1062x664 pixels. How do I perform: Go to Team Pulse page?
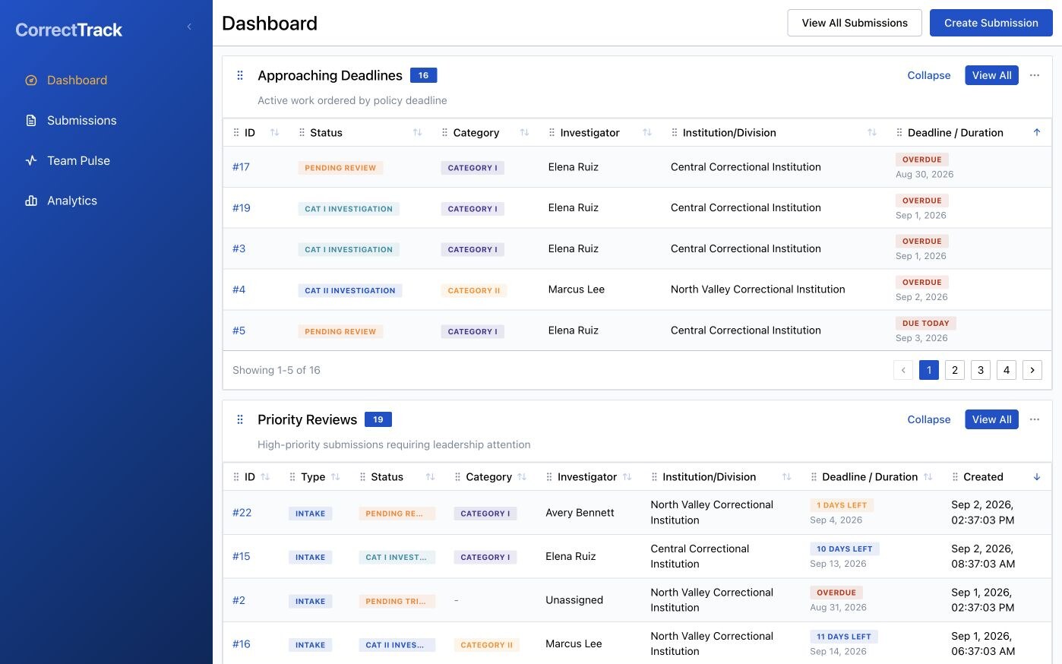[78, 160]
